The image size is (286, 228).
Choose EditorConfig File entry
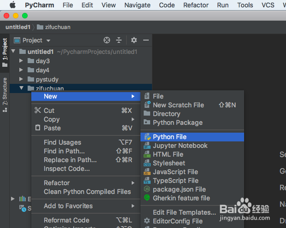click(x=192, y=221)
